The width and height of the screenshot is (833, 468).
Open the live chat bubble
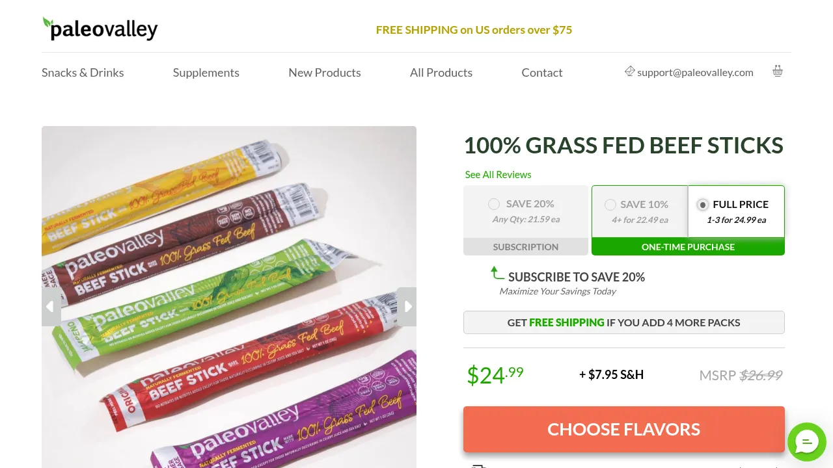pyautogui.click(x=806, y=443)
